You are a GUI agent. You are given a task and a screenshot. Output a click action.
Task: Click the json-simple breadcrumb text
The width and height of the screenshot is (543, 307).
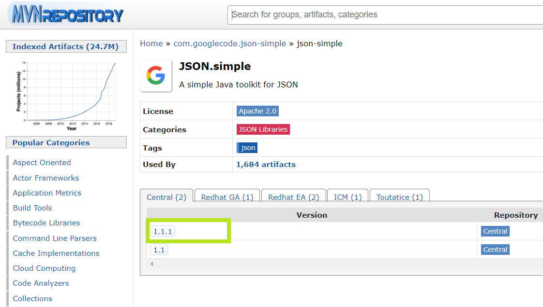coord(319,43)
